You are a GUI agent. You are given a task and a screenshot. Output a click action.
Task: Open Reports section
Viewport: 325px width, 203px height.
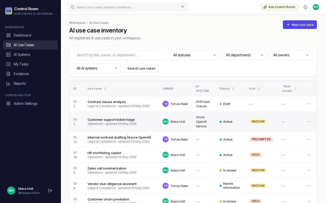[x=30, y=83]
